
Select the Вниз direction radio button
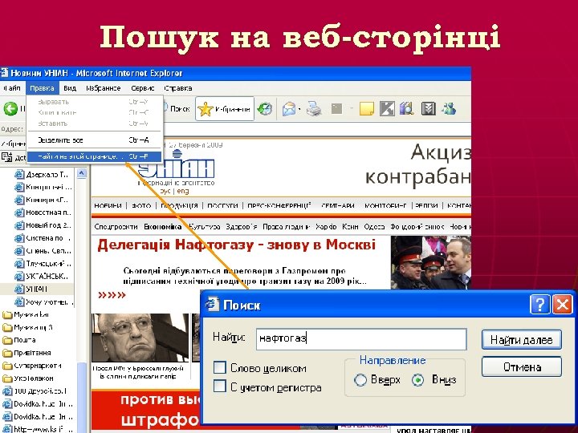(x=417, y=379)
